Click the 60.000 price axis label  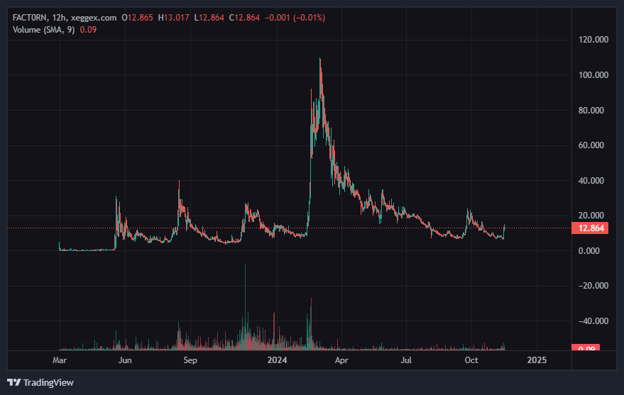pos(591,145)
